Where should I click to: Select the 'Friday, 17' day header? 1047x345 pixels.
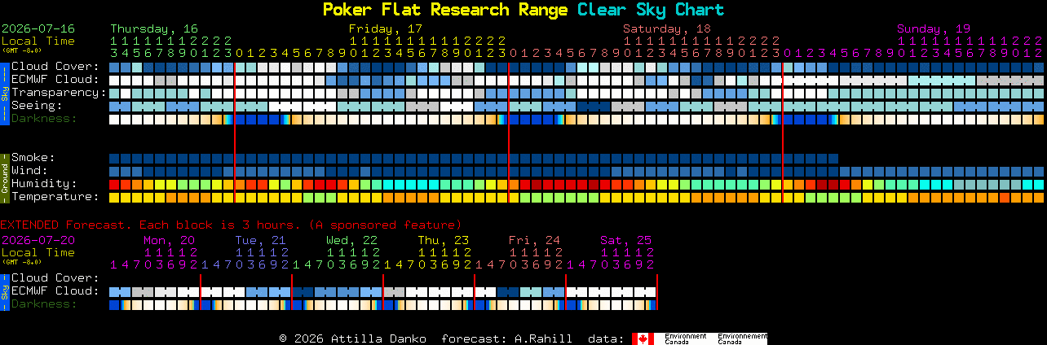point(386,28)
